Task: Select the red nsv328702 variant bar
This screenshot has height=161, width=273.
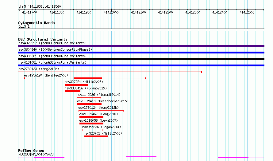Action: [x=96, y=136]
